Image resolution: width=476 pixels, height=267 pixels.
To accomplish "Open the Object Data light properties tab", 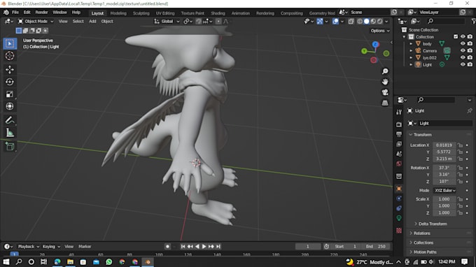I will (399, 218).
